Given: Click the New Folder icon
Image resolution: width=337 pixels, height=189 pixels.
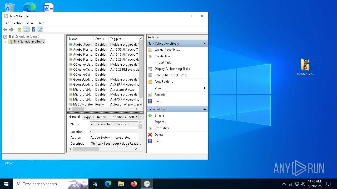Looking at the screenshot, I should (x=150, y=82).
